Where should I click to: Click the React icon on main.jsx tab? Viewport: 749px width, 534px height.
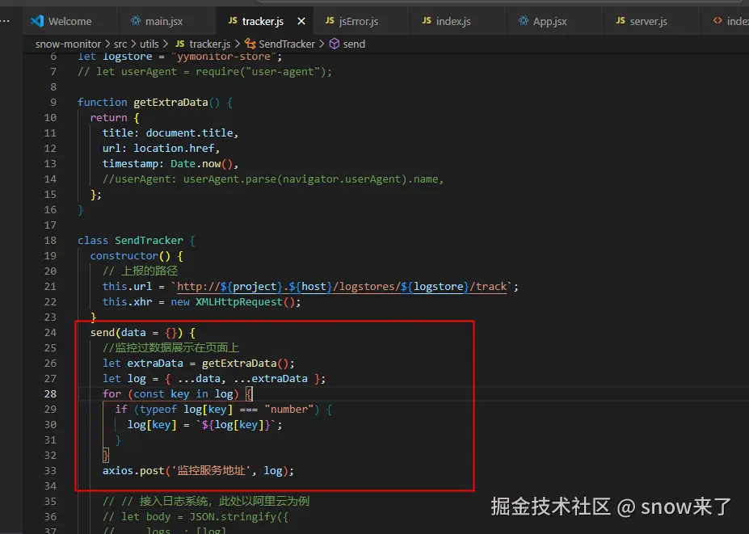pyautogui.click(x=136, y=20)
